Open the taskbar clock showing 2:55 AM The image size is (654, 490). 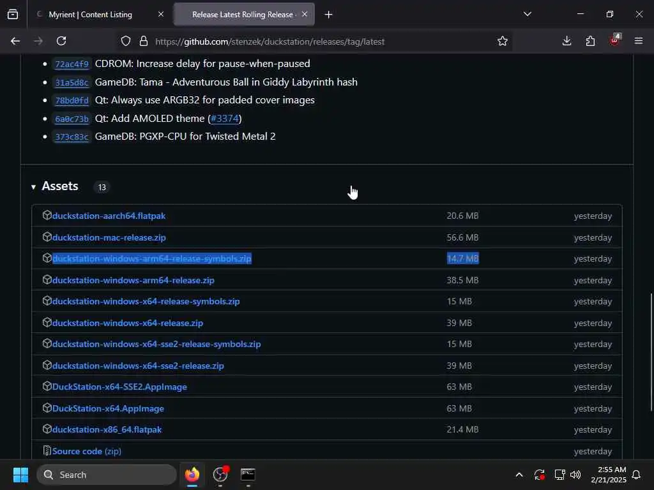click(609, 475)
